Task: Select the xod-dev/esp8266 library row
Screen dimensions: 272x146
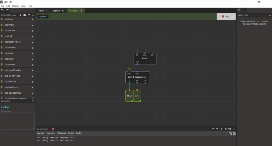Action: point(18,93)
